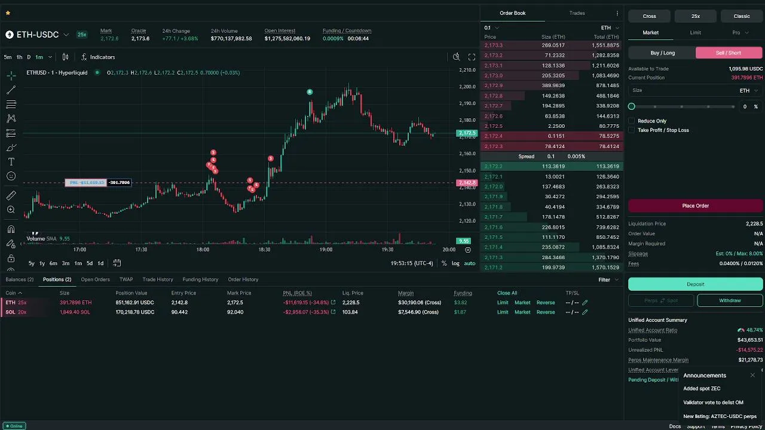Open the Indicators menu

pyautogui.click(x=98, y=57)
